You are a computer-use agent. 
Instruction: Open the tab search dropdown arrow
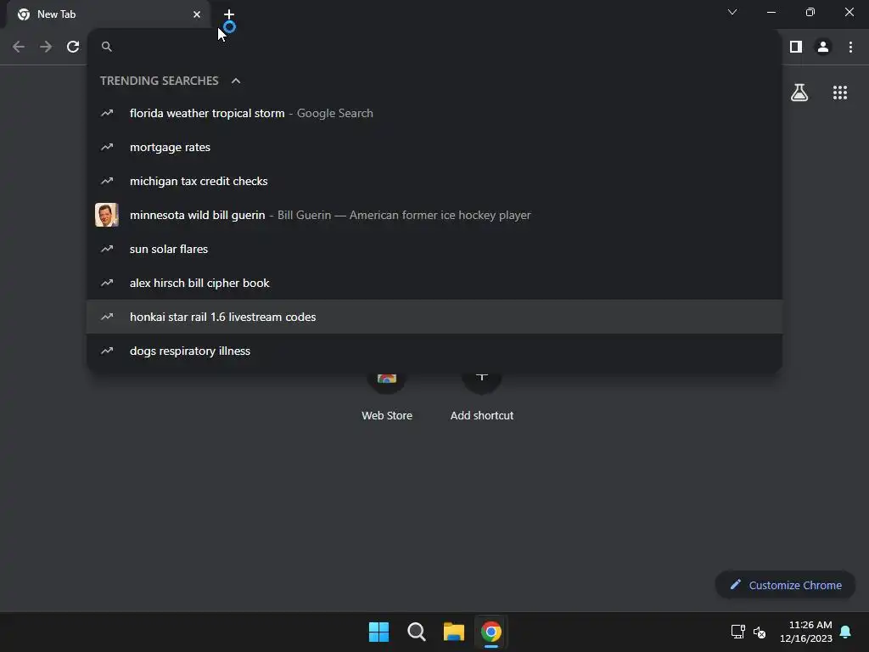point(732,12)
